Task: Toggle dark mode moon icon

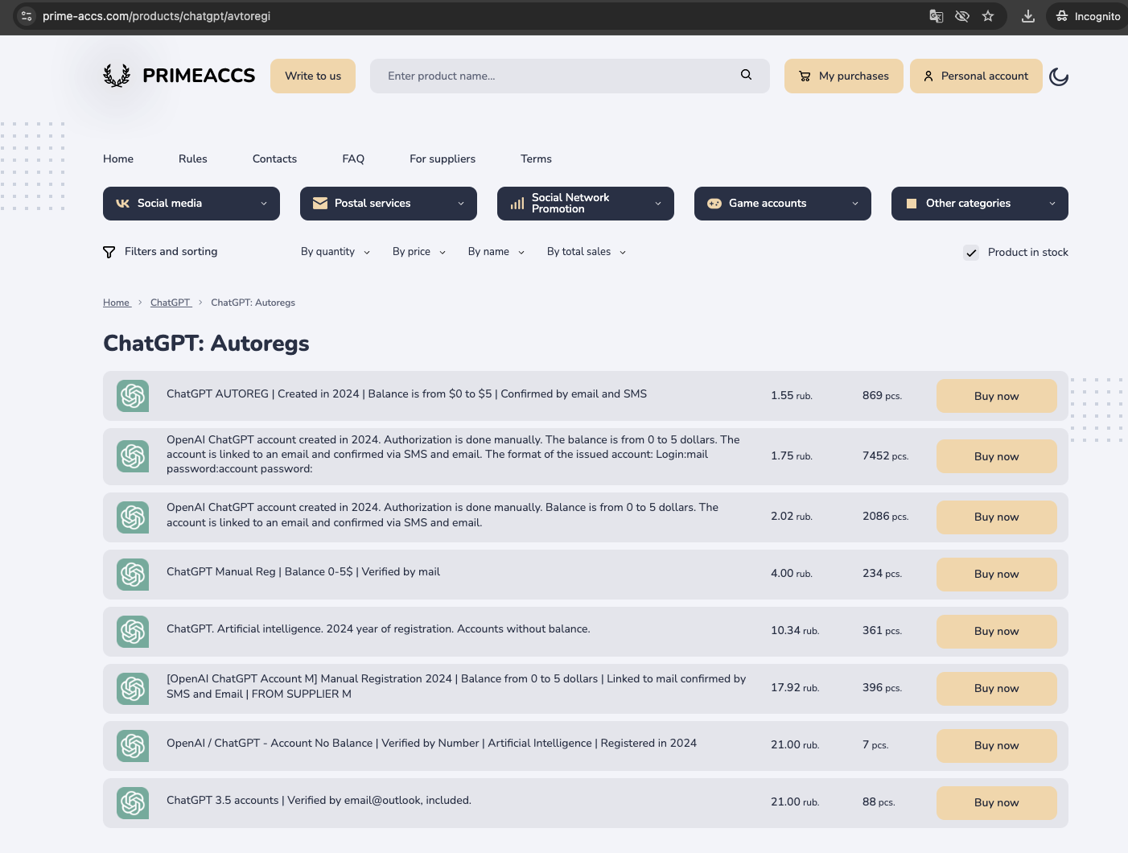Action: click(x=1059, y=76)
